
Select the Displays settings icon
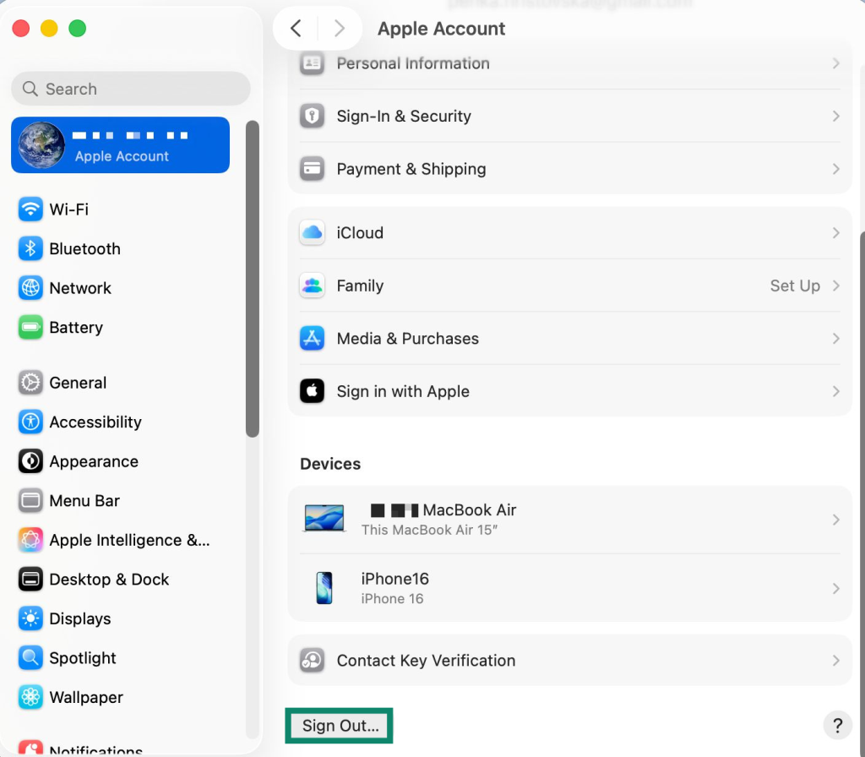[x=30, y=618]
